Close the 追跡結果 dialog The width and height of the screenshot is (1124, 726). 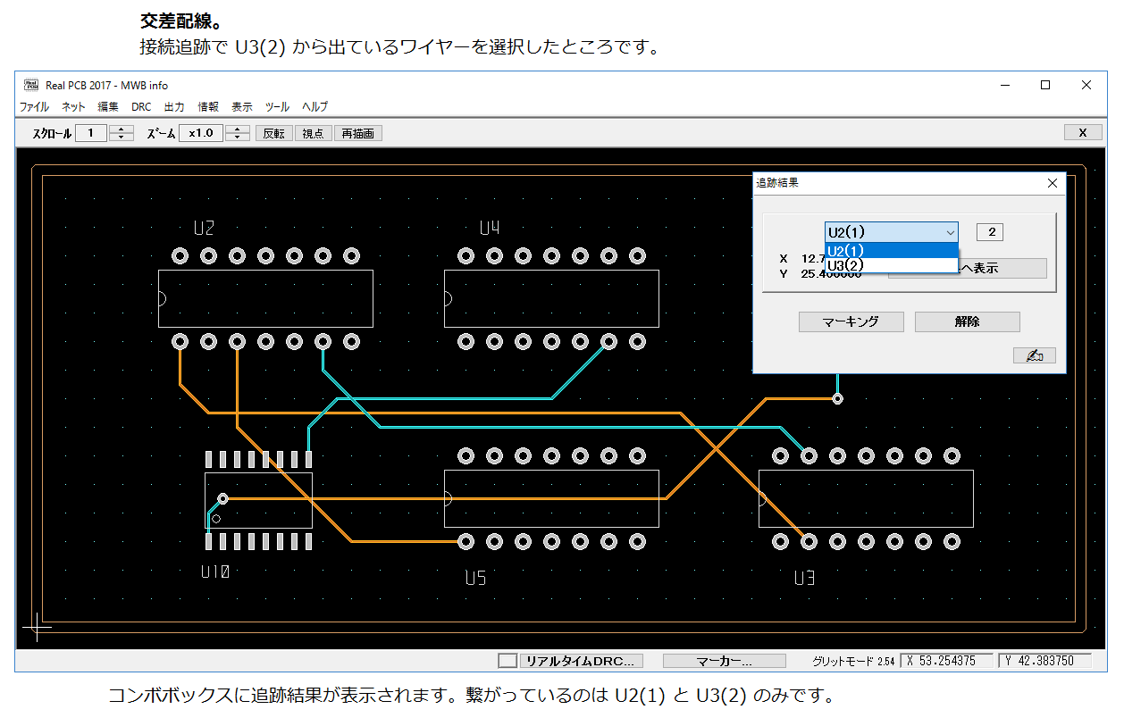[1052, 182]
